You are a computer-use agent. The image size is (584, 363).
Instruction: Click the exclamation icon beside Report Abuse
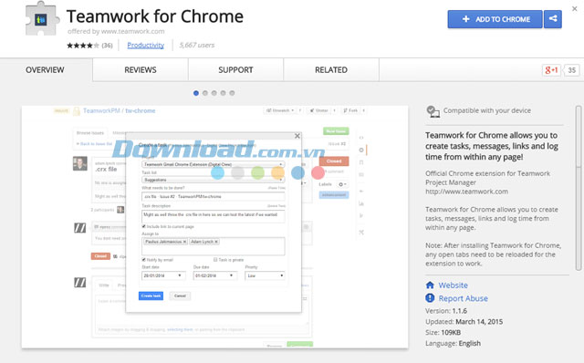(430, 298)
